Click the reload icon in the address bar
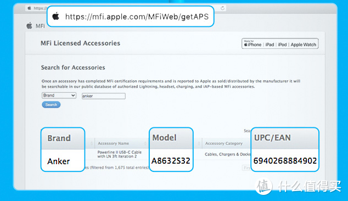Viewport: 348px width, 201px height. (222, 8)
